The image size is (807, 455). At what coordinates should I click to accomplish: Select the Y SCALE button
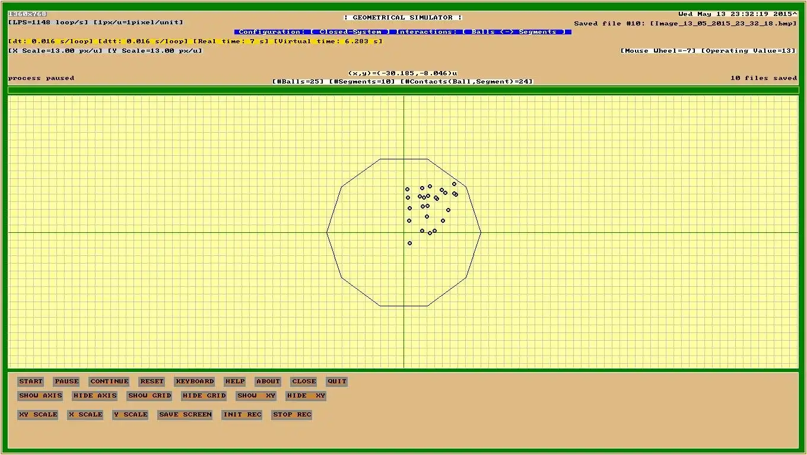pyautogui.click(x=131, y=415)
